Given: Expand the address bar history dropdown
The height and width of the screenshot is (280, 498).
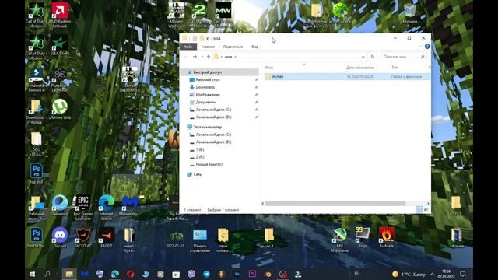Looking at the screenshot, I should [363, 57].
